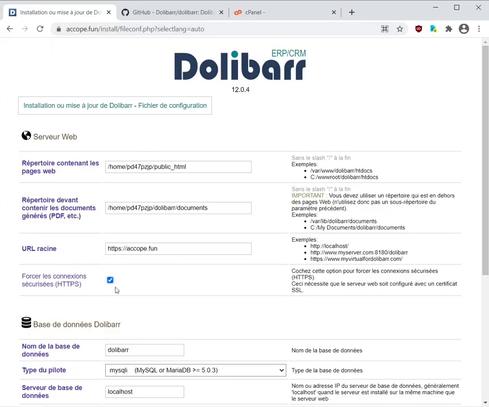
Task: Switch to the cPanel tab
Action: coord(277,12)
